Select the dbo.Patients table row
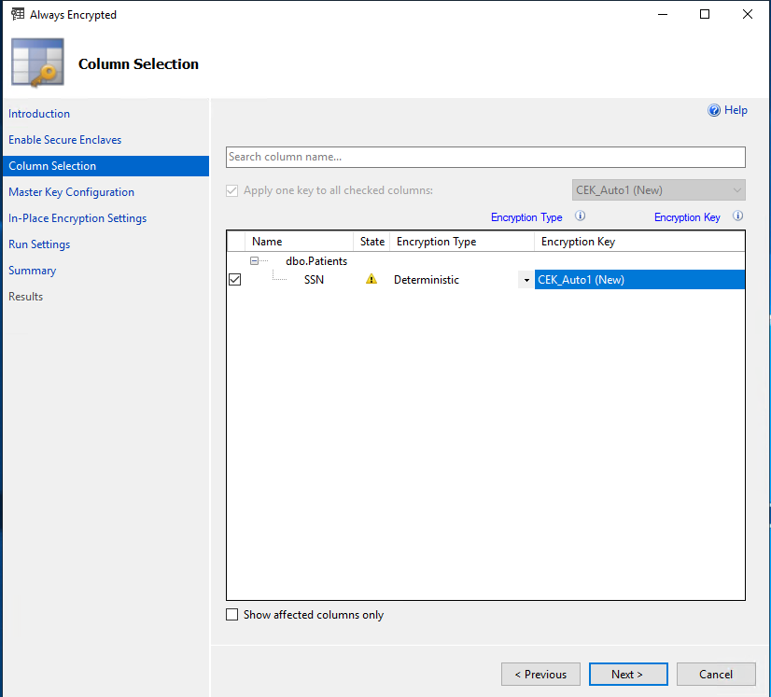Screen dimensions: 771x697 coord(316,261)
